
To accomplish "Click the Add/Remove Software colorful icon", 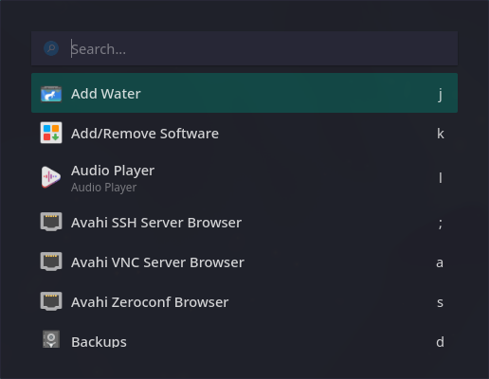I will pos(51,133).
